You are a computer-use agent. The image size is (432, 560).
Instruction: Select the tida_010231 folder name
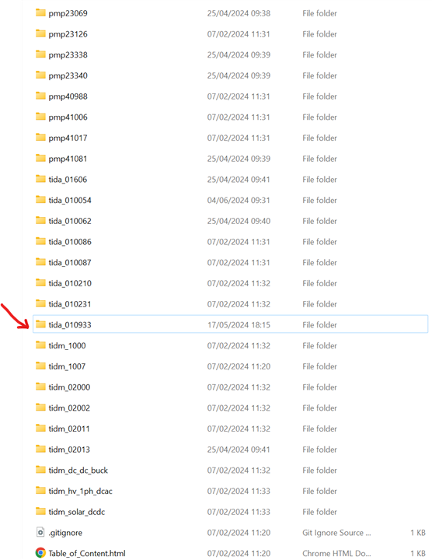(x=70, y=304)
